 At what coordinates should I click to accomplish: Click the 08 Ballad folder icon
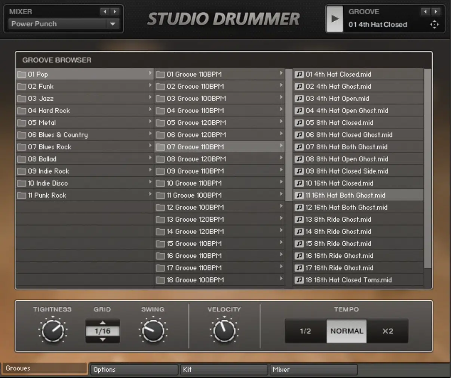click(x=22, y=159)
